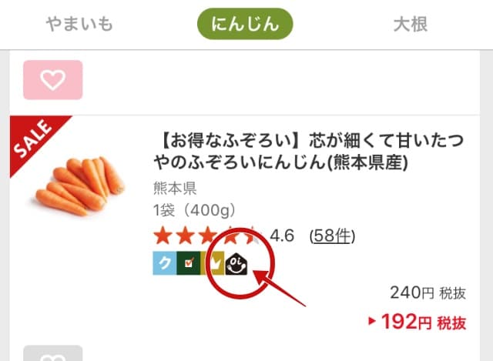Screen dimensions: 493x361
Task: Select the にんじん category tab
Action: (x=245, y=24)
